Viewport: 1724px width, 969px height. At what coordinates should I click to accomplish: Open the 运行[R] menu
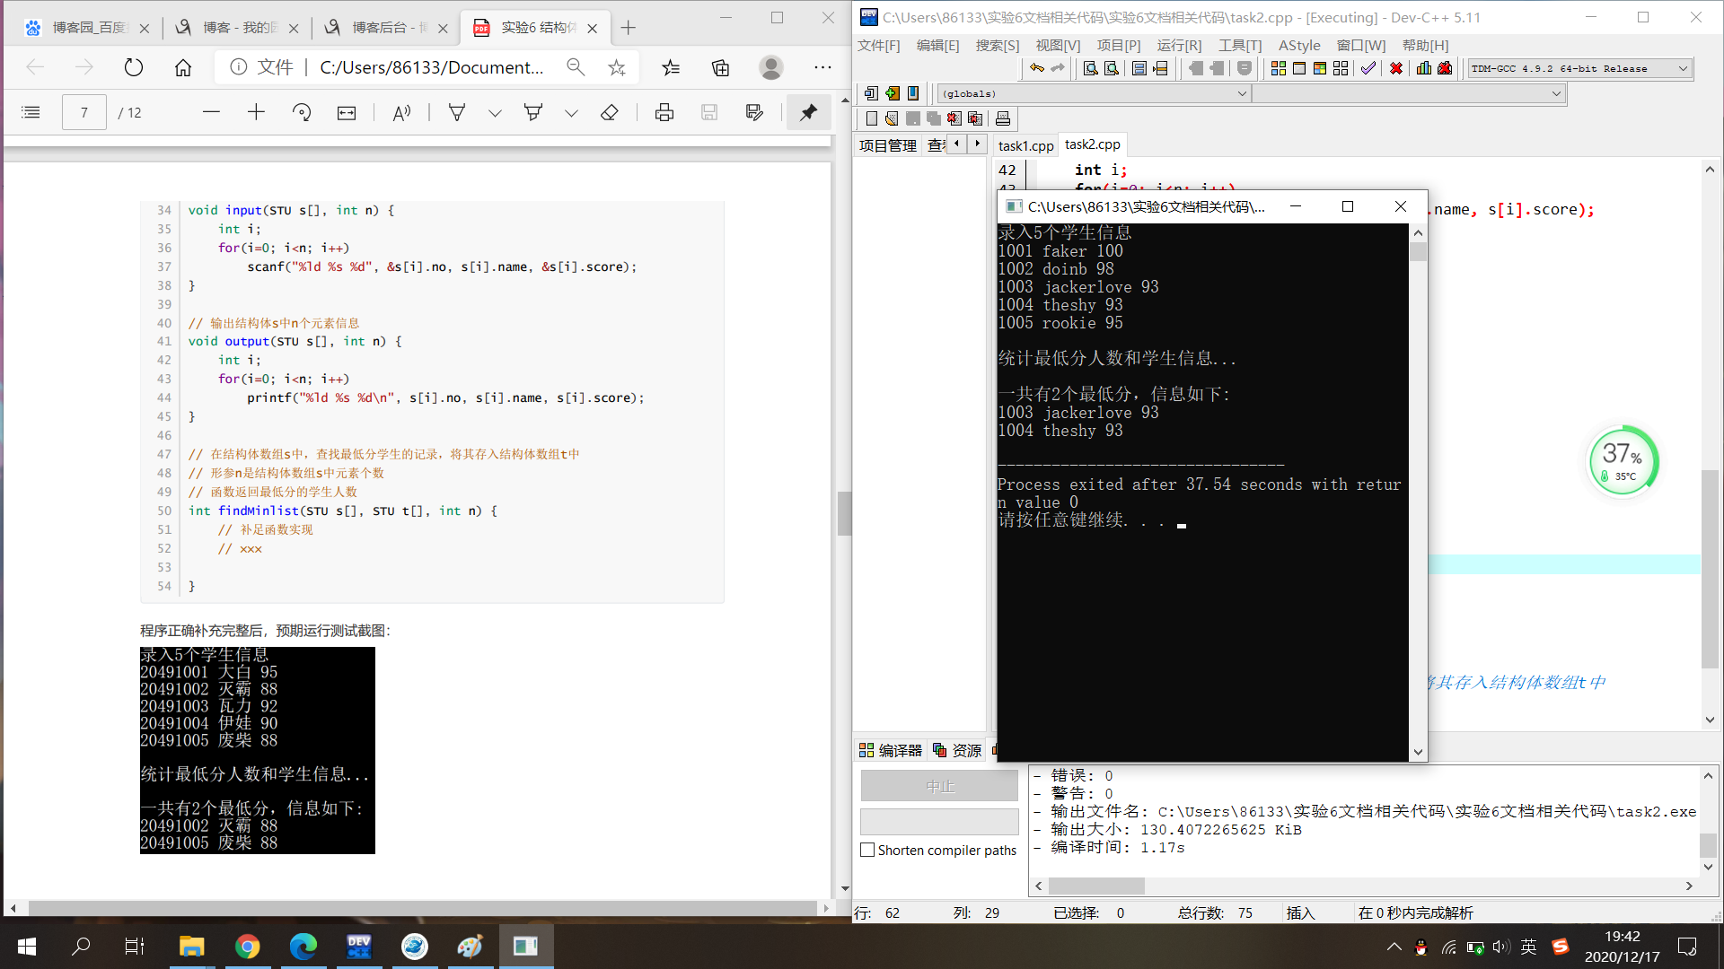tap(1178, 45)
